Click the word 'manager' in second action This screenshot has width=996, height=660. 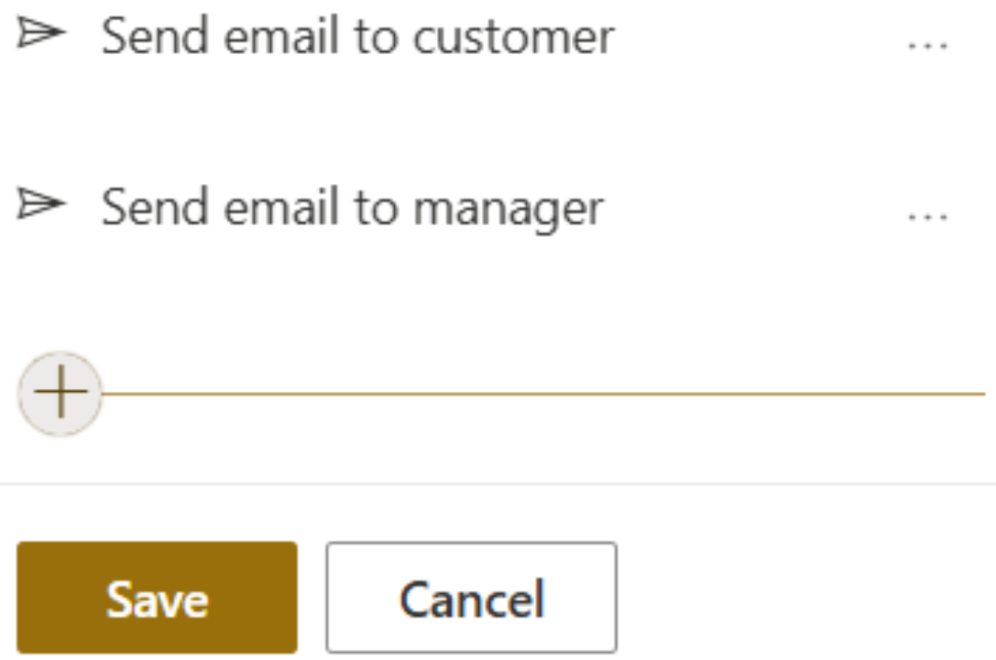[509, 210]
